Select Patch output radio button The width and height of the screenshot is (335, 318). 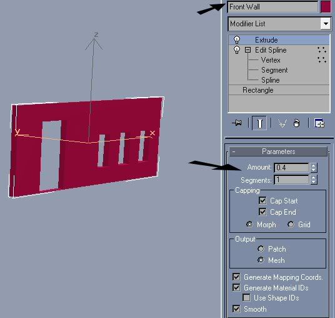click(261, 249)
